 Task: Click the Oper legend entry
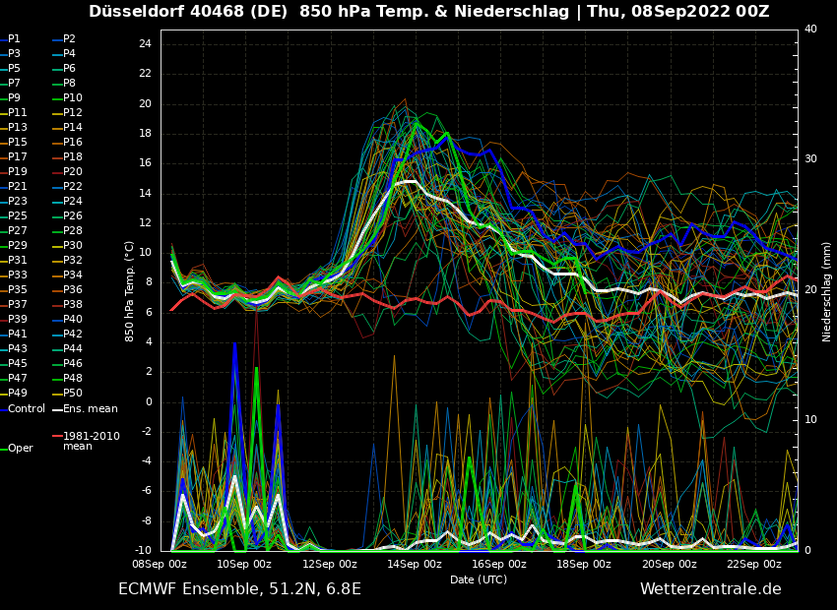point(21,448)
